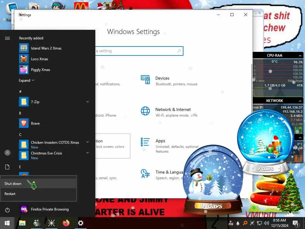Click the internal IP 192.168.16.2 value
Viewport: 305px width, 229px height.
click(292, 112)
